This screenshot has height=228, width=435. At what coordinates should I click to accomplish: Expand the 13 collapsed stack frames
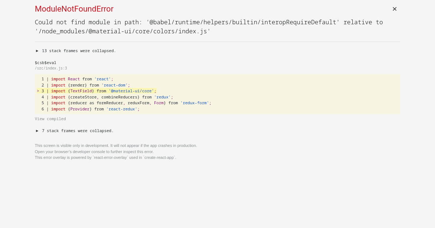tap(76, 51)
